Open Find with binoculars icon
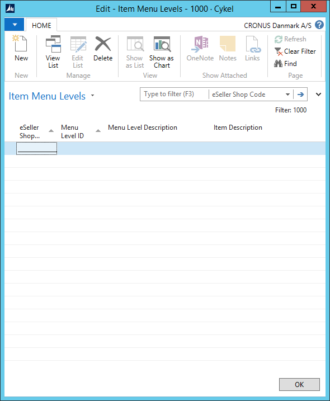The width and height of the screenshot is (330, 401). pos(278,63)
